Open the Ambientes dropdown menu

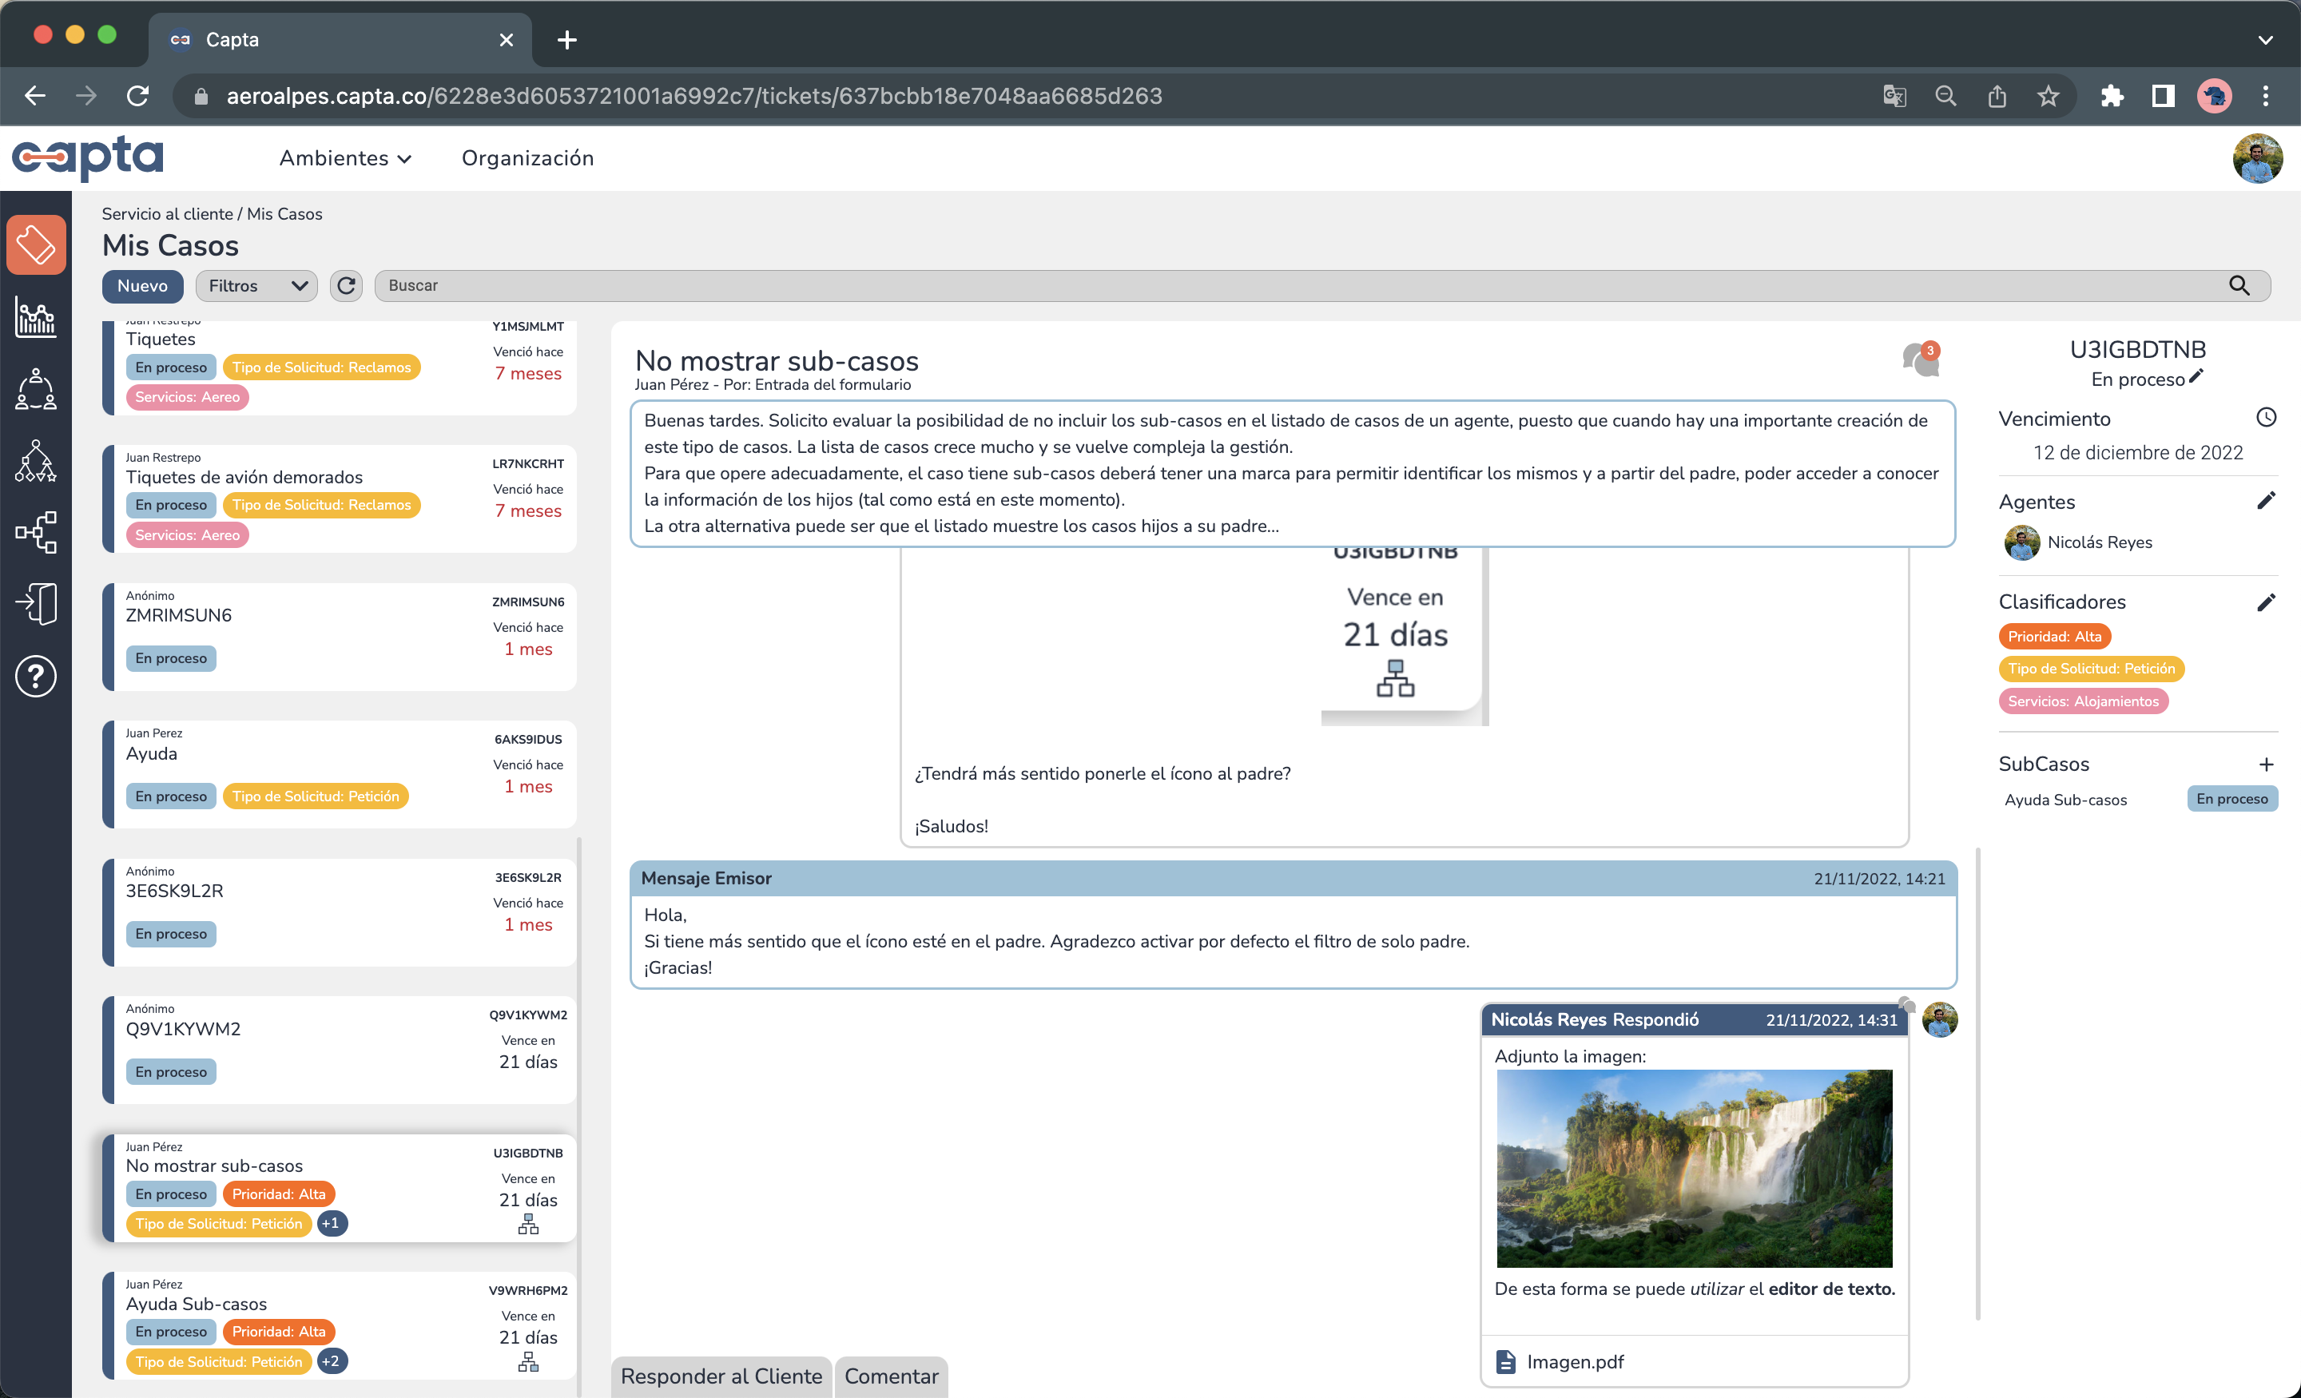[x=344, y=159]
